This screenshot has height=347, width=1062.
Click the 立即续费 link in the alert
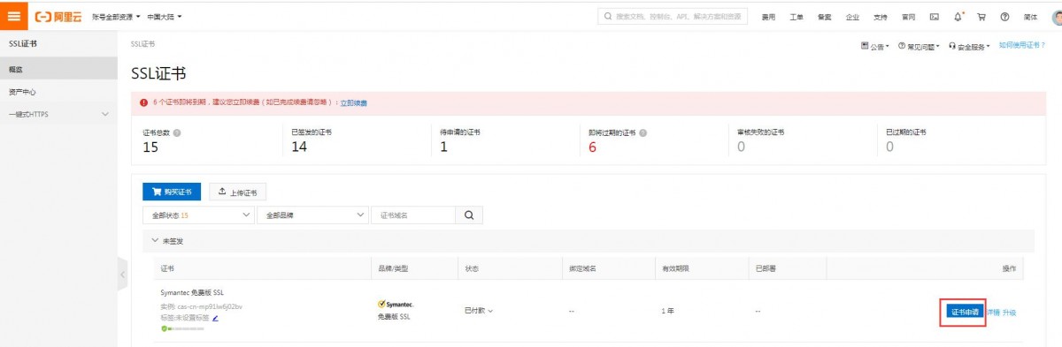(x=354, y=103)
